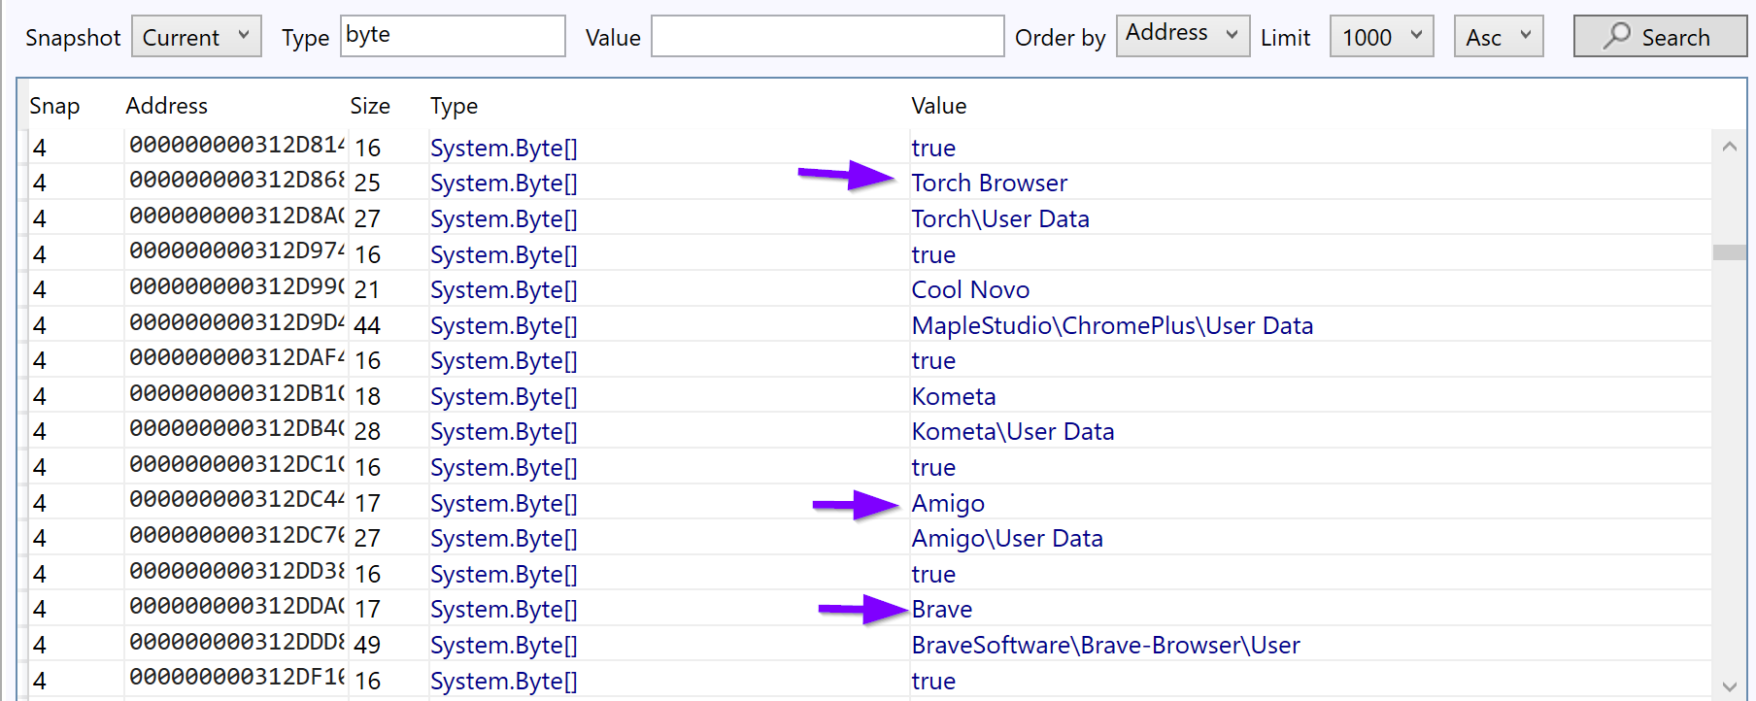Click the empty Value input field
The width and height of the screenshot is (1756, 701).
827,36
